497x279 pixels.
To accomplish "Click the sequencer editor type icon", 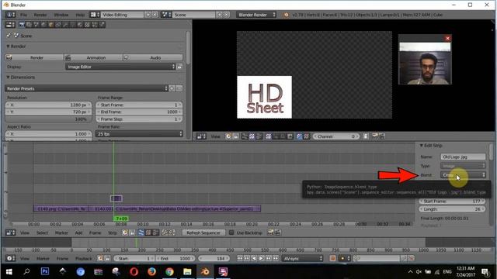I will [10, 232].
